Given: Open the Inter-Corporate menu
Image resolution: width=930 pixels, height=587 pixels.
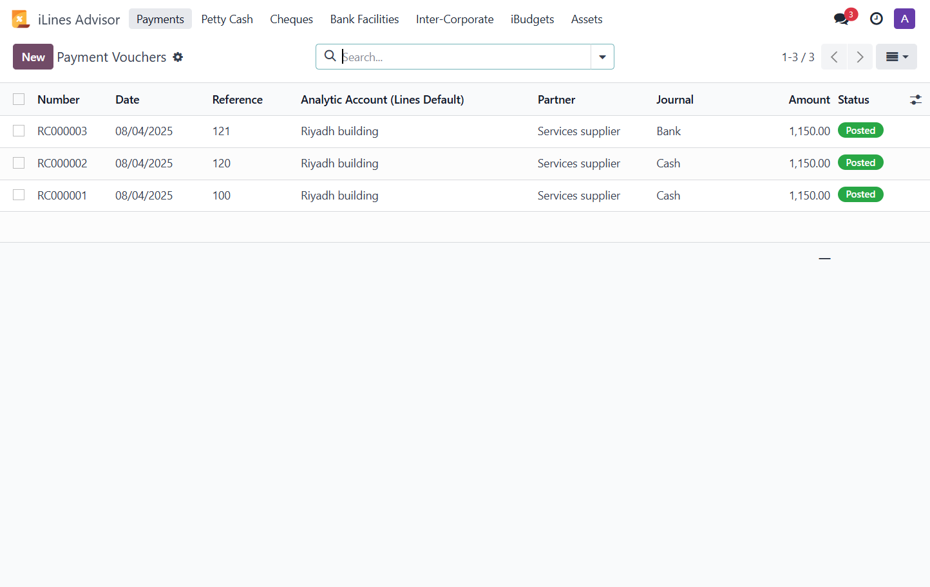Looking at the screenshot, I should click(x=455, y=19).
